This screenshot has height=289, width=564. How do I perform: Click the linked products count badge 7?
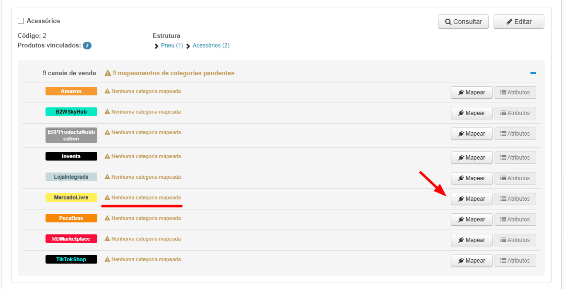click(87, 46)
